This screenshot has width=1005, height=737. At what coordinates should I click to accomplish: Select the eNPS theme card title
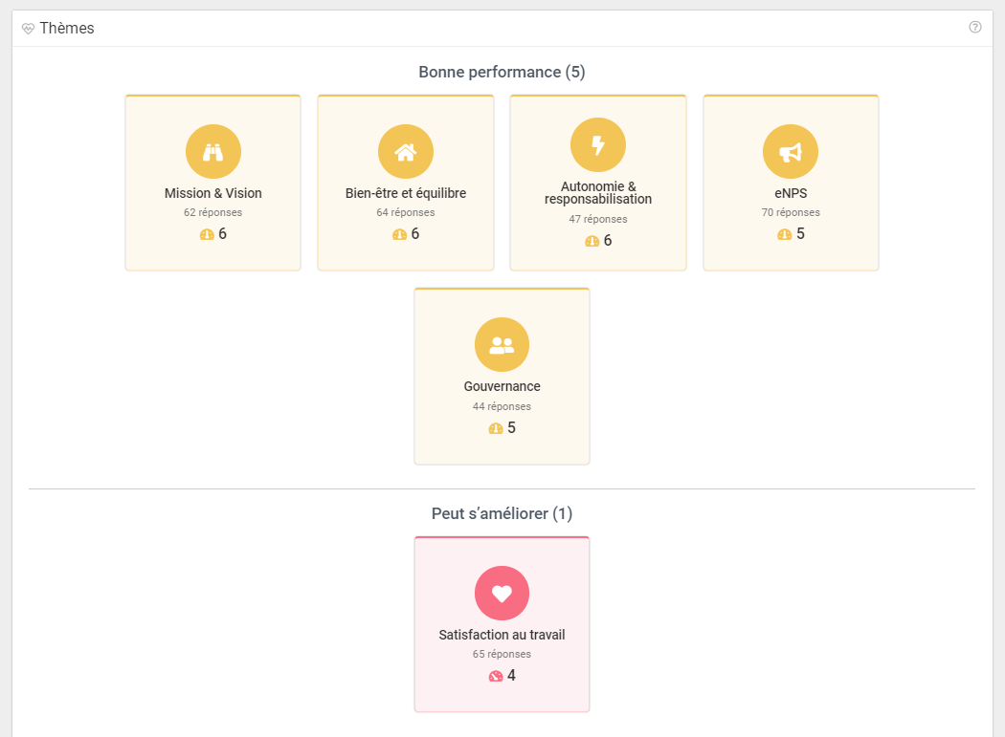791,193
